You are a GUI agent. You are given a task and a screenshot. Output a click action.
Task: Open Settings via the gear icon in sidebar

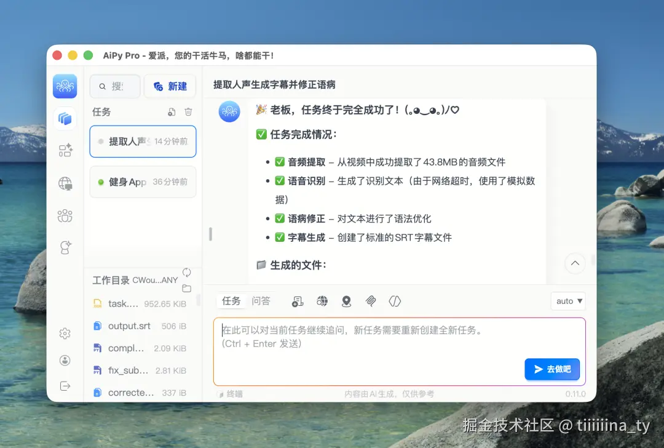click(x=65, y=333)
